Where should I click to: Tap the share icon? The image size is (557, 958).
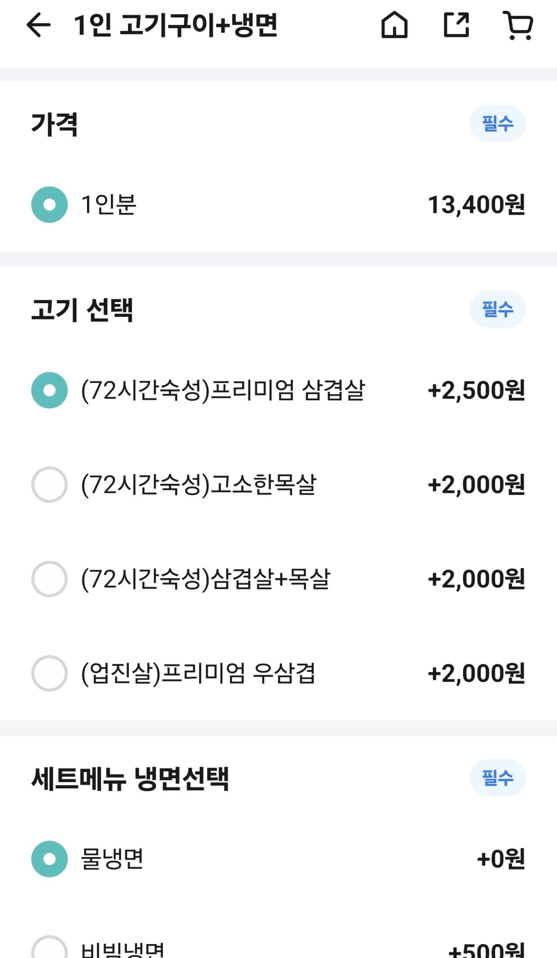pyautogui.click(x=456, y=25)
